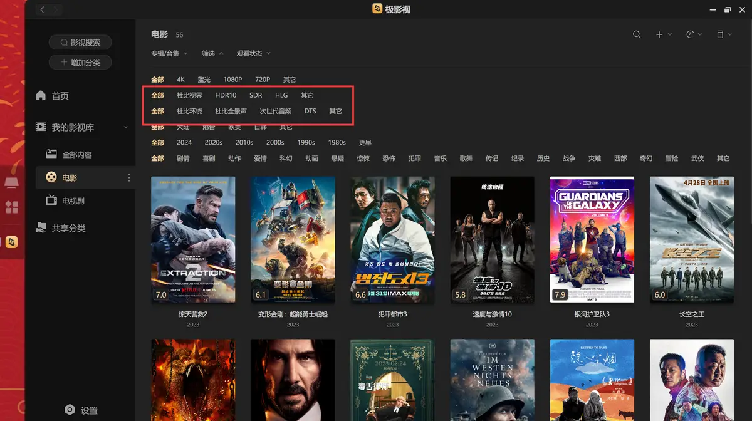Choose the SDR filter
Screen dimensions: 752x421
pyautogui.click(x=256, y=95)
